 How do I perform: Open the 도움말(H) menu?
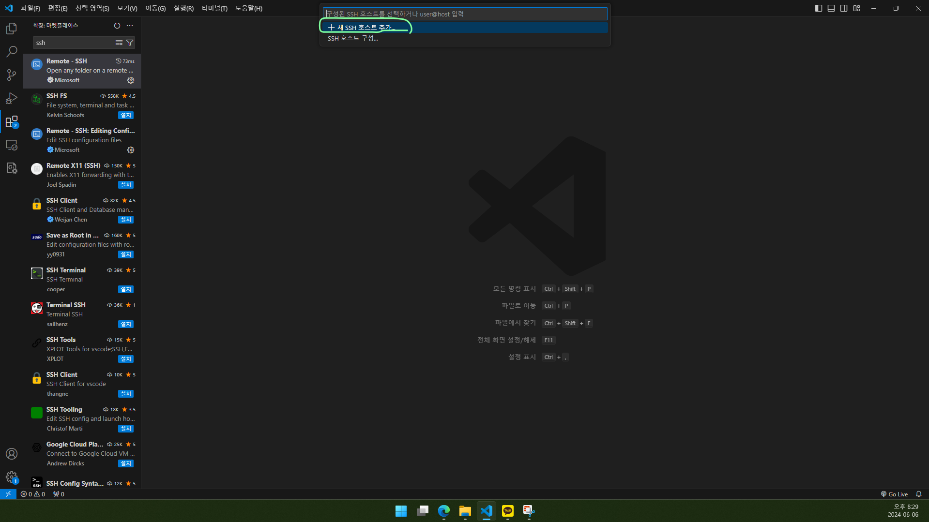pyautogui.click(x=249, y=8)
